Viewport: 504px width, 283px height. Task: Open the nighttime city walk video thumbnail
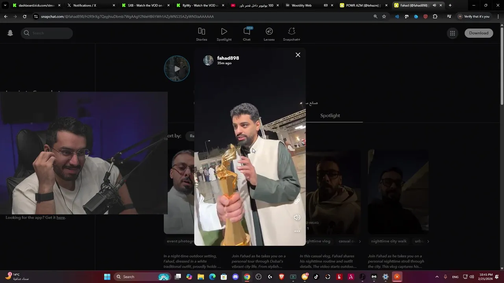[x=398, y=192]
